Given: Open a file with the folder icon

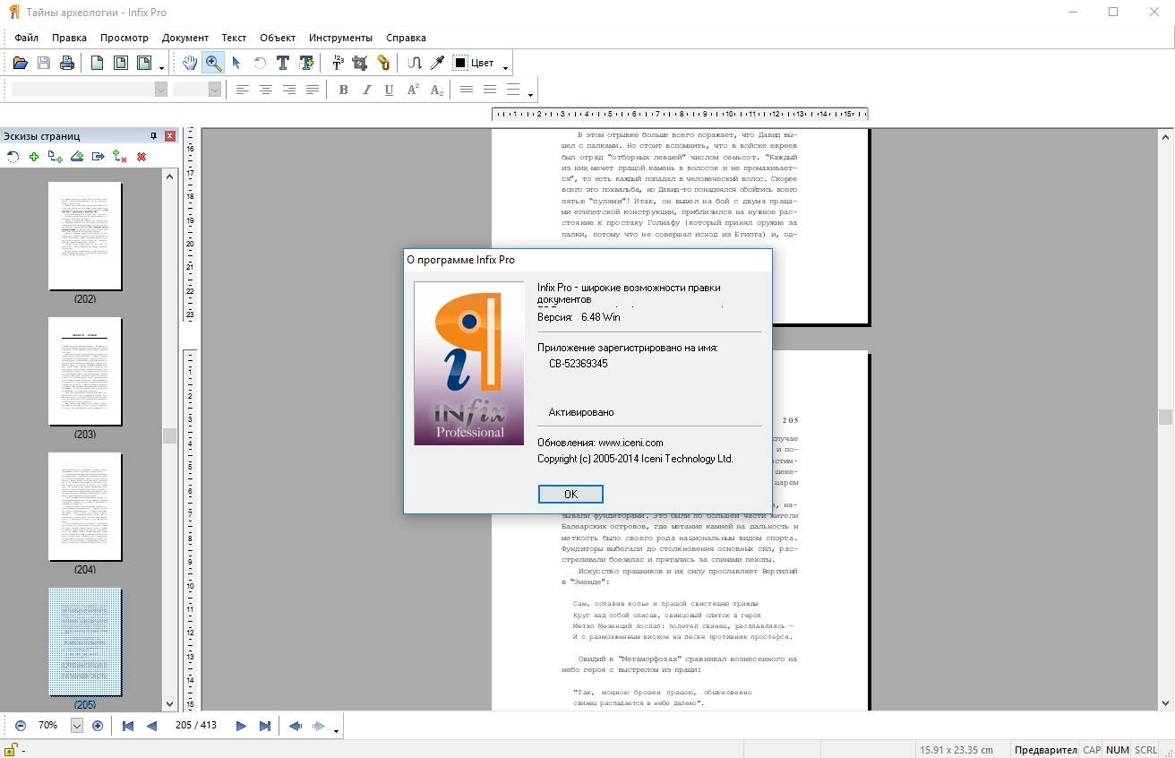Looking at the screenshot, I should click(x=20, y=63).
